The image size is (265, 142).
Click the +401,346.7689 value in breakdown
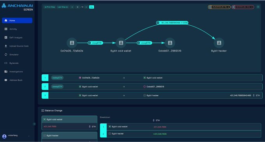coord(160,134)
